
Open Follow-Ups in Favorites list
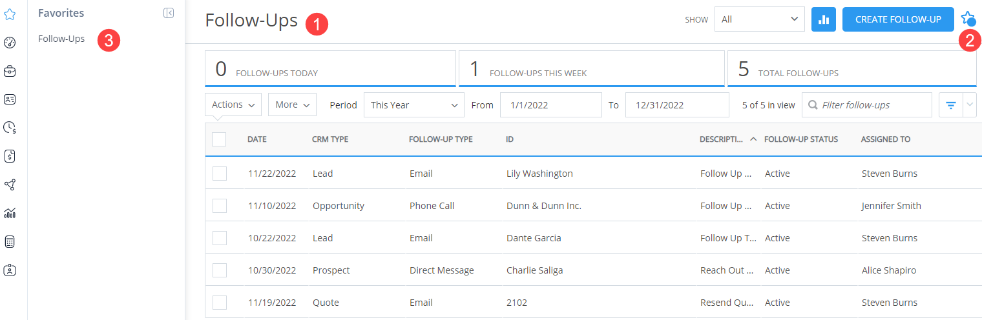tap(61, 39)
